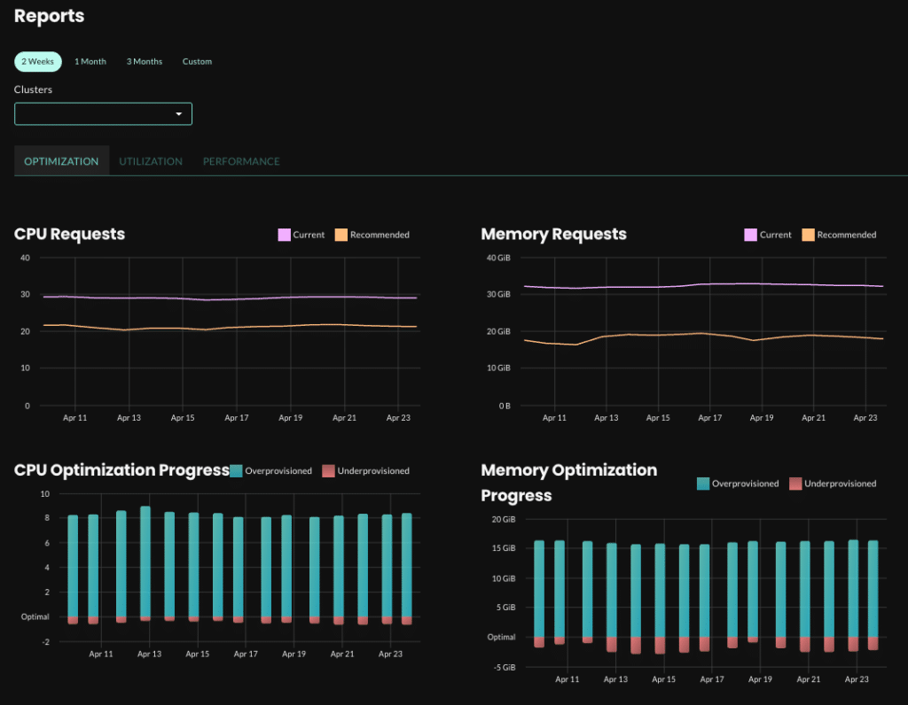Click the Reports page heading
Screen dimensions: 908x705
click(50, 16)
